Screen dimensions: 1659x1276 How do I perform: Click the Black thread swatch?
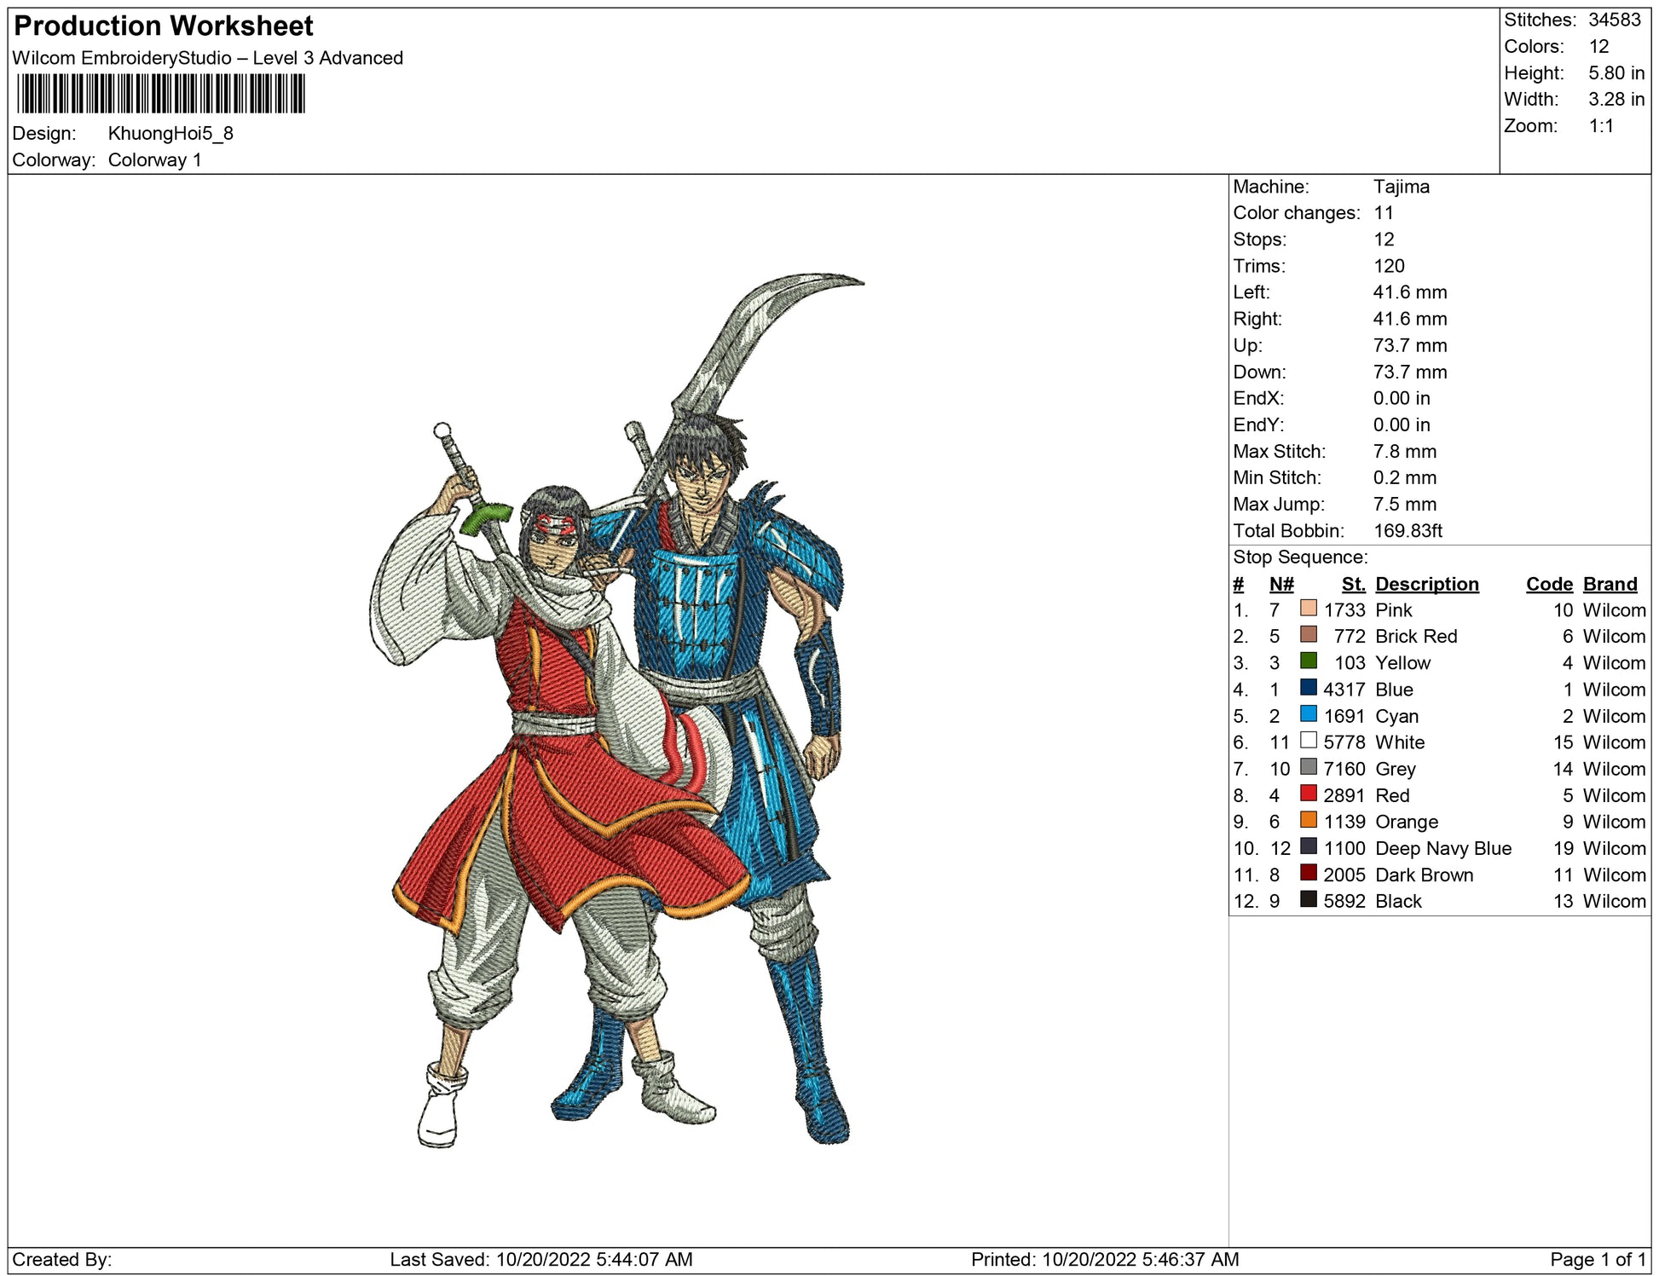1308,899
